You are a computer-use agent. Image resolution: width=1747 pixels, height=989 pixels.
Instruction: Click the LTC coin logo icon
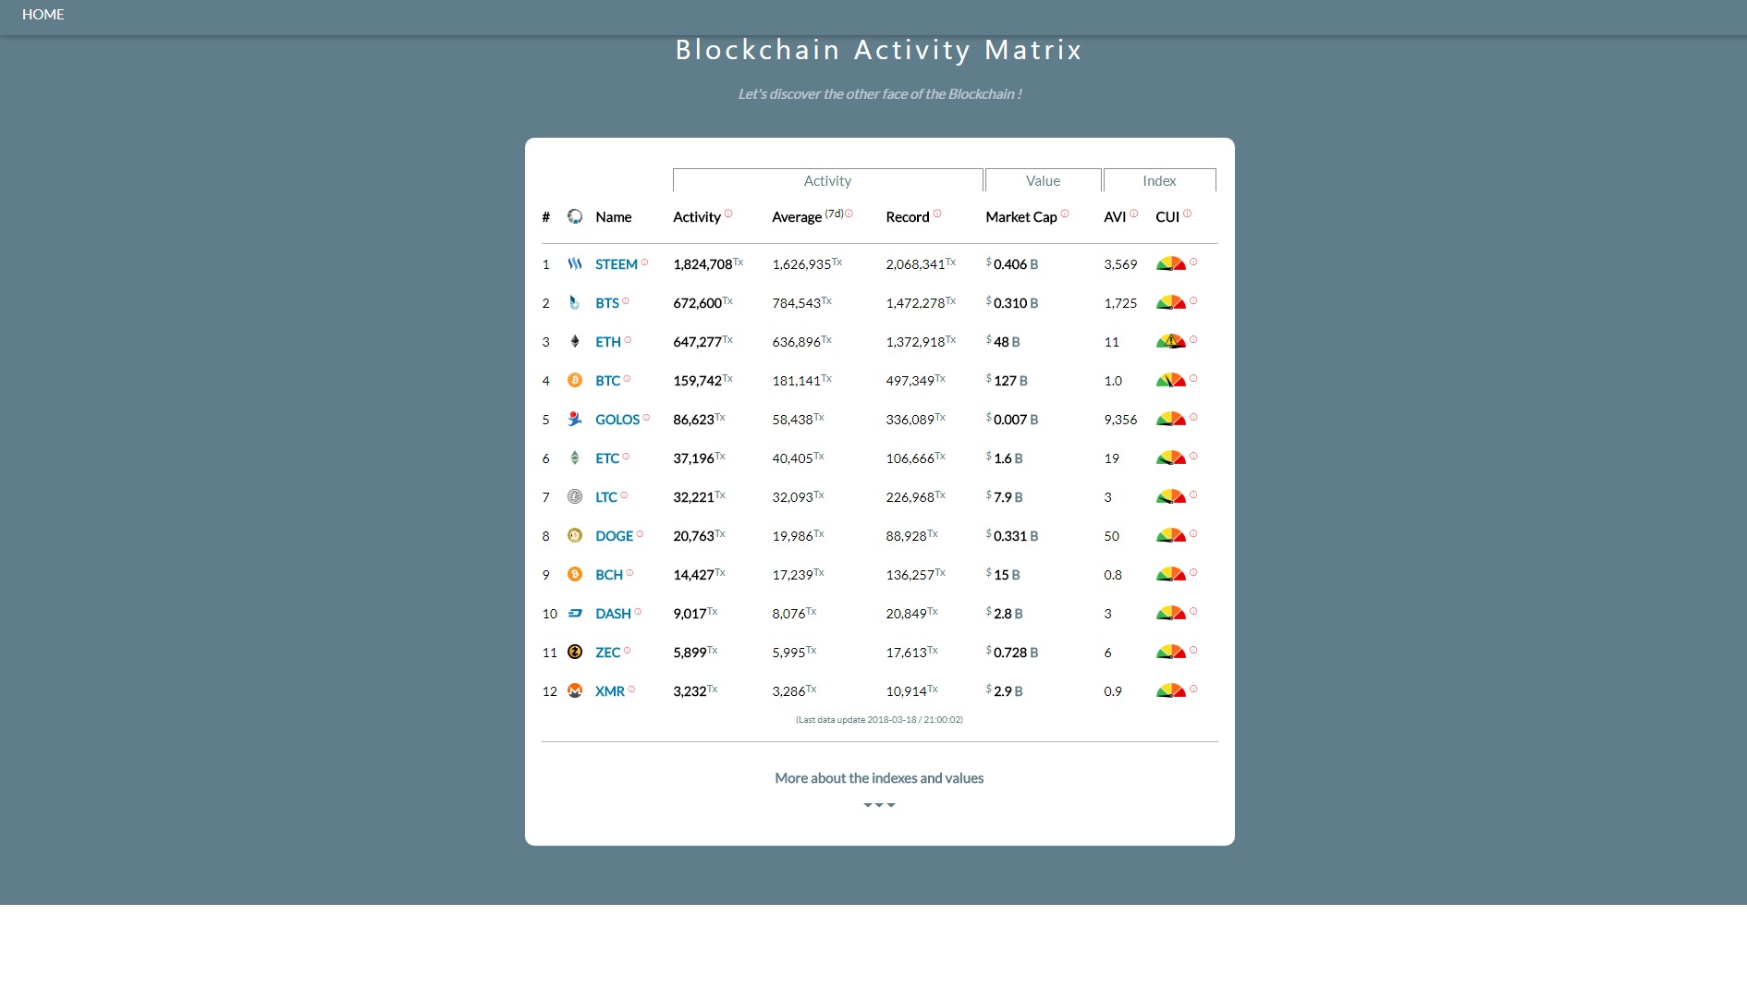(x=575, y=496)
